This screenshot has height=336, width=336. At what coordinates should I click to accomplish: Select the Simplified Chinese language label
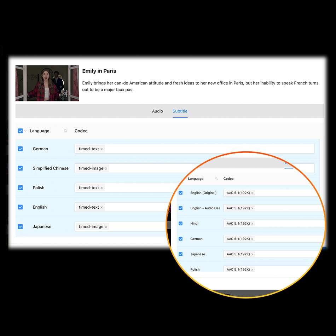click(x=51, y=168)
